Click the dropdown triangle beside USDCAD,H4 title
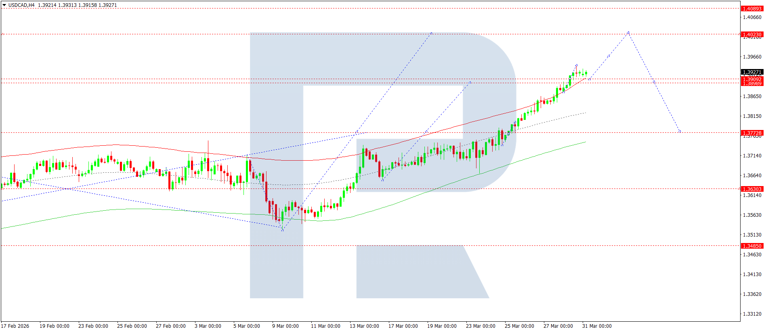This screenshot has width=766, height=331. [4, 5]
